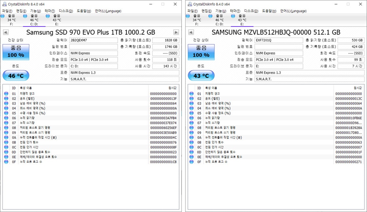Click firmware field 2B2QEXM7
The image size is (367, 212).
click(94, 40)
